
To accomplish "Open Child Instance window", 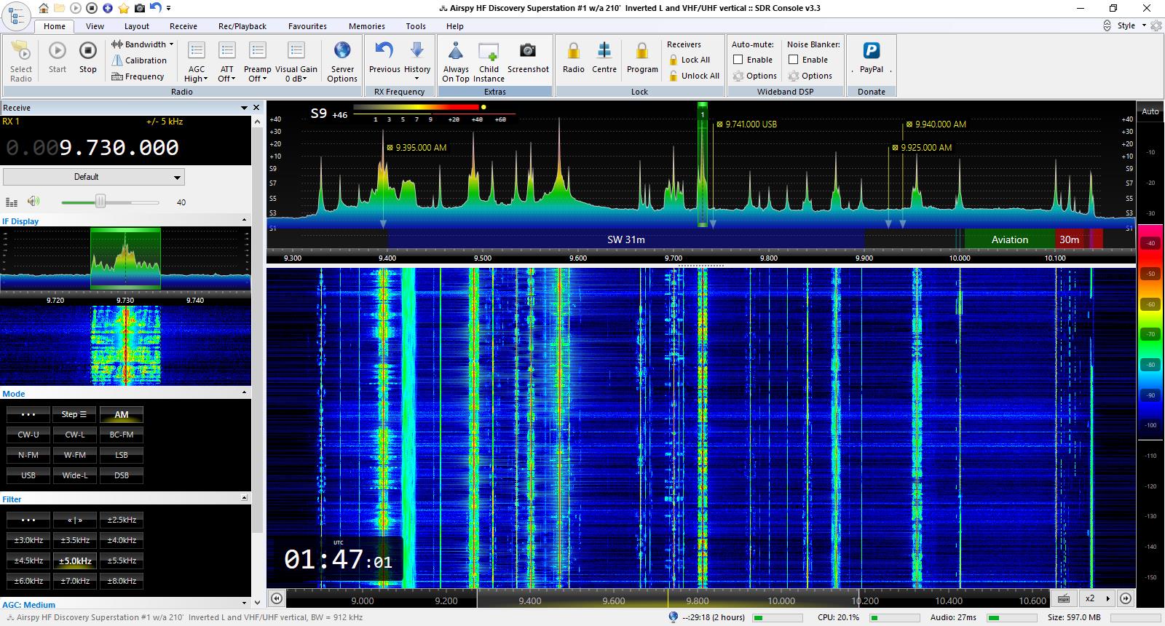I will pyautogui.click(x=489, y=52).
